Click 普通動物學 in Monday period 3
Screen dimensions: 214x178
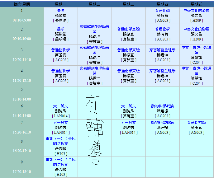point(60,50)
